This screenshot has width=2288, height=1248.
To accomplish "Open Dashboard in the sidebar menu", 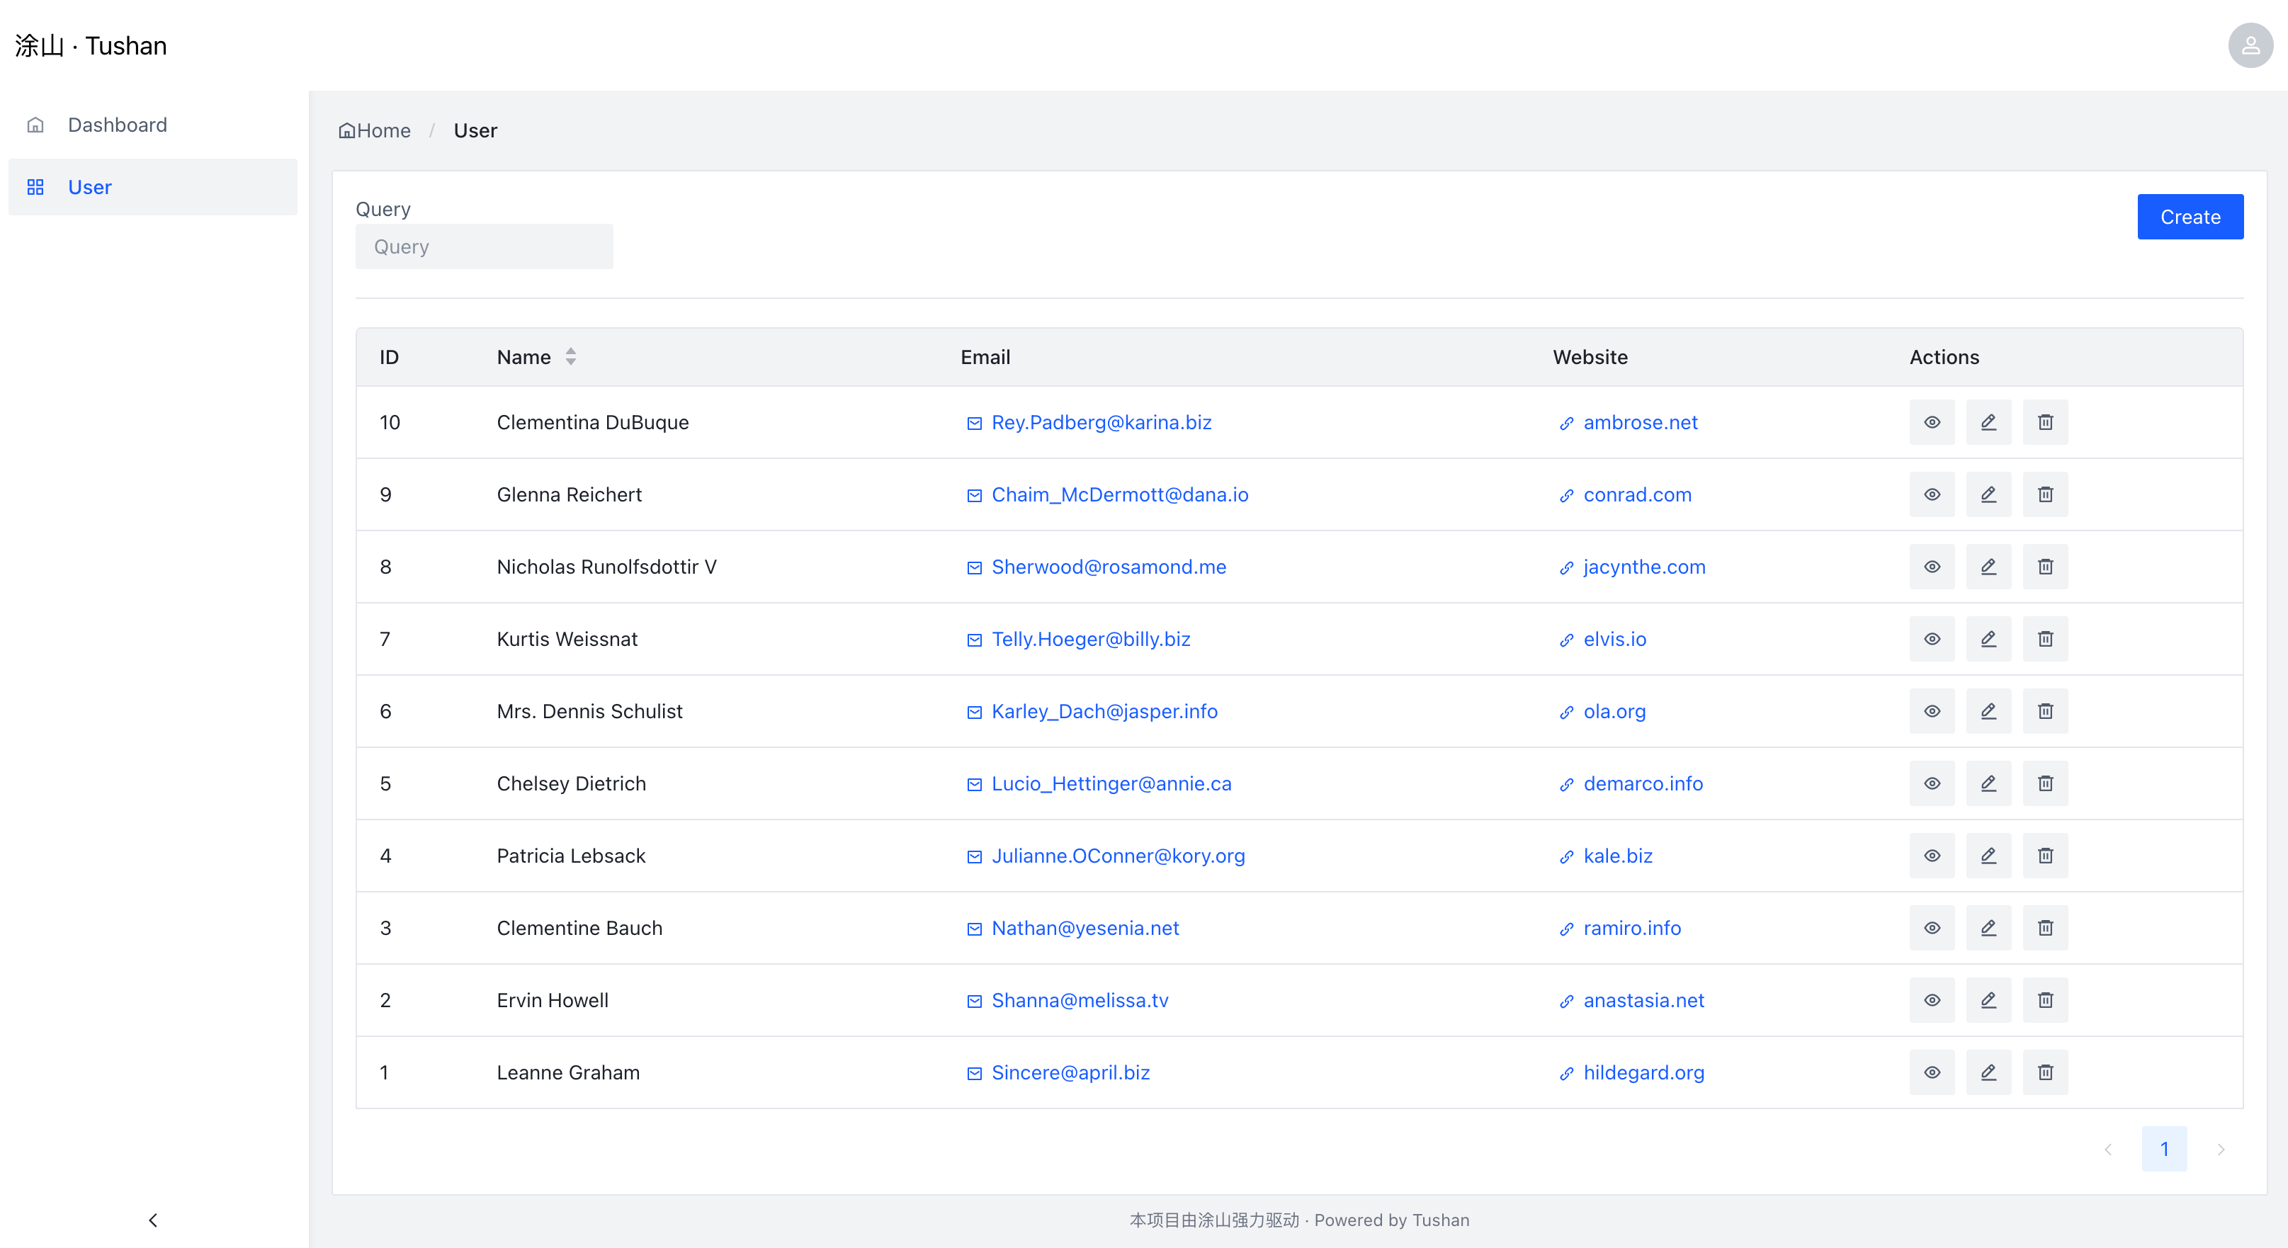I will (118, 125).
